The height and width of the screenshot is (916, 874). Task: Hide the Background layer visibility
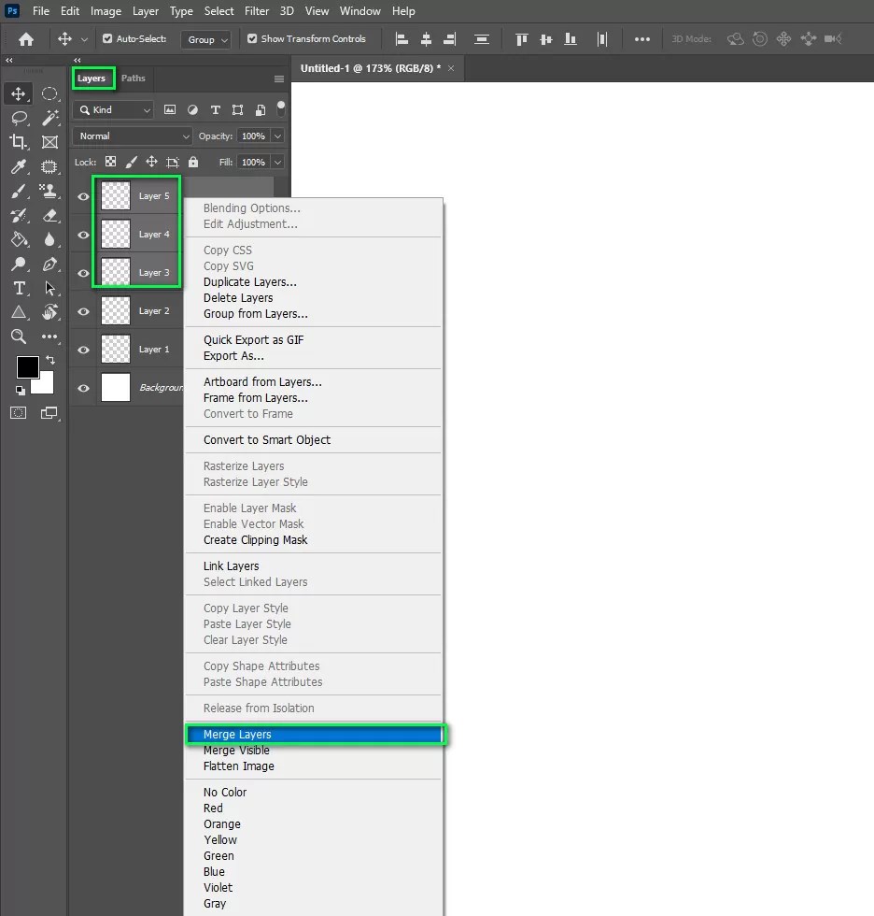tap(83, 387)
